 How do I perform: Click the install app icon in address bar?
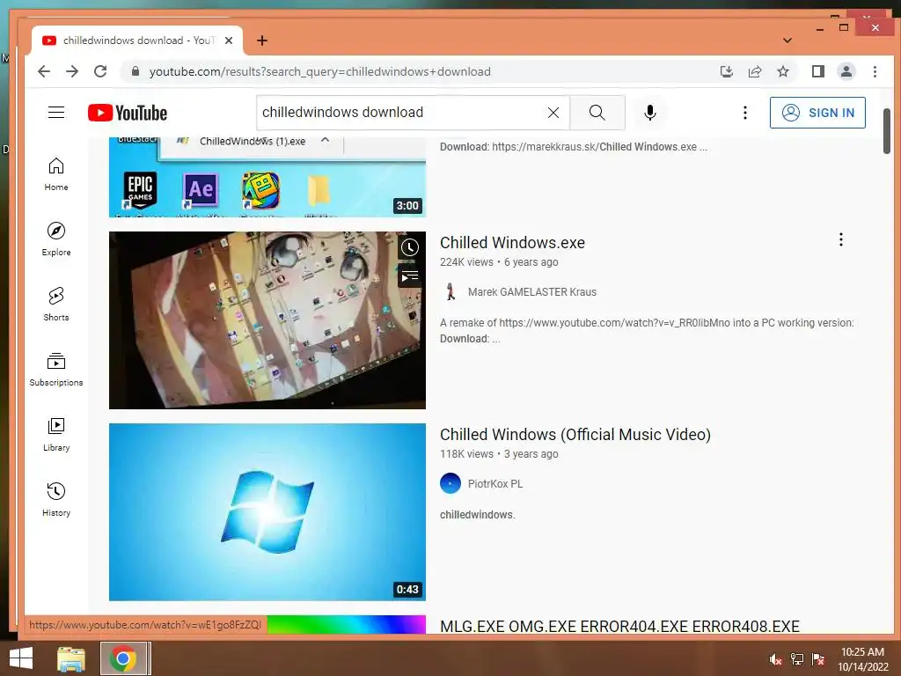[726, 71]
